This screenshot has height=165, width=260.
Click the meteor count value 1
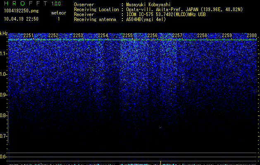click(59, 19)
